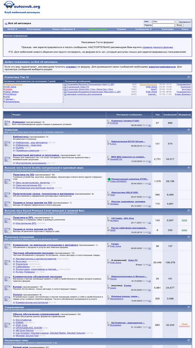195x348 pixels.
Task: Click forum status icon beside Библиотека
Action: pos(7,143)
